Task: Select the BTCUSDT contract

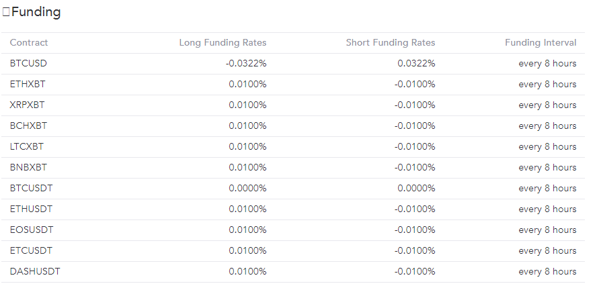Action: coord(31,188)
